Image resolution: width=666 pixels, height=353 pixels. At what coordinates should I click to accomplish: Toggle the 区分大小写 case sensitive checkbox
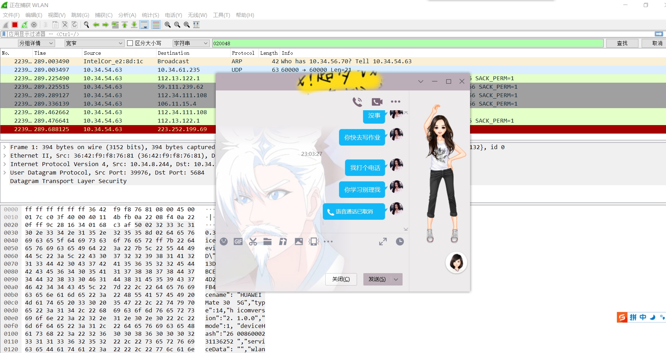(130, 43)
